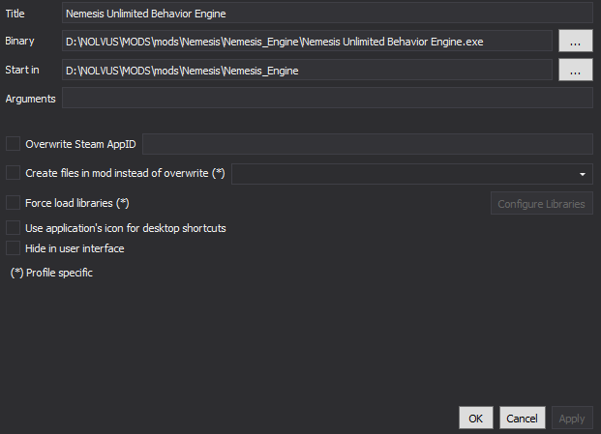
Task: Enable Force load libraries option
Action: (x=13, y=202)
